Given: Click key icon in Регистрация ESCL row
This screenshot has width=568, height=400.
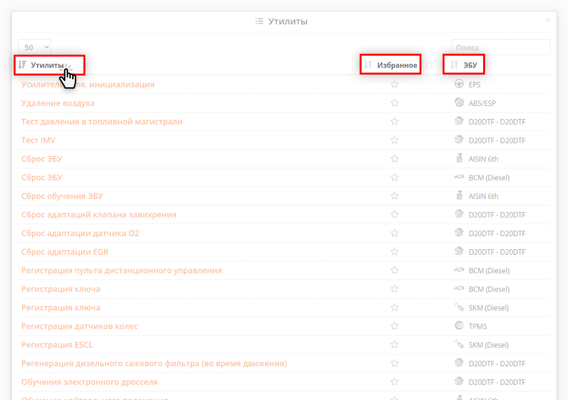Looking at the screenshot, I should [x=459, y=345].
